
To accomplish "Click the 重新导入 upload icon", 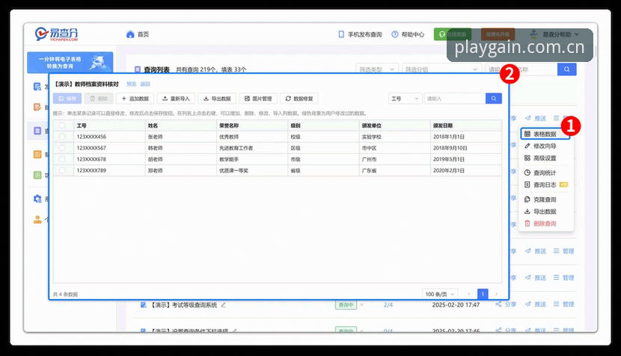I will [x=165, y=99].
